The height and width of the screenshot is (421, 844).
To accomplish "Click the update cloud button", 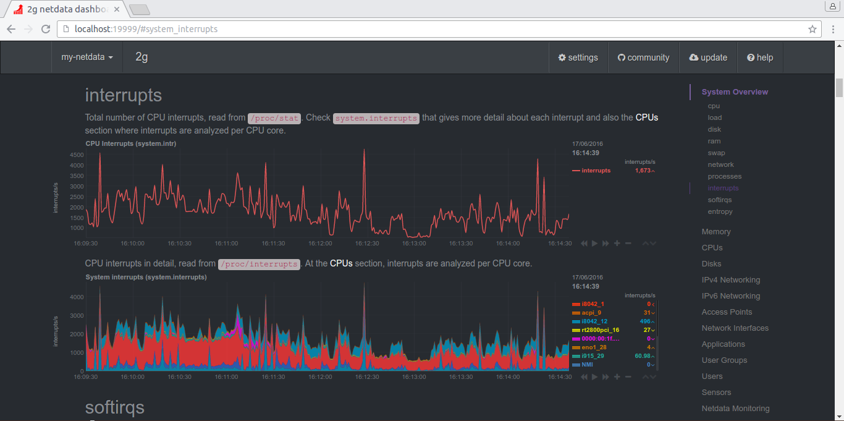I will pyautogui.click(x=708, y=57).
